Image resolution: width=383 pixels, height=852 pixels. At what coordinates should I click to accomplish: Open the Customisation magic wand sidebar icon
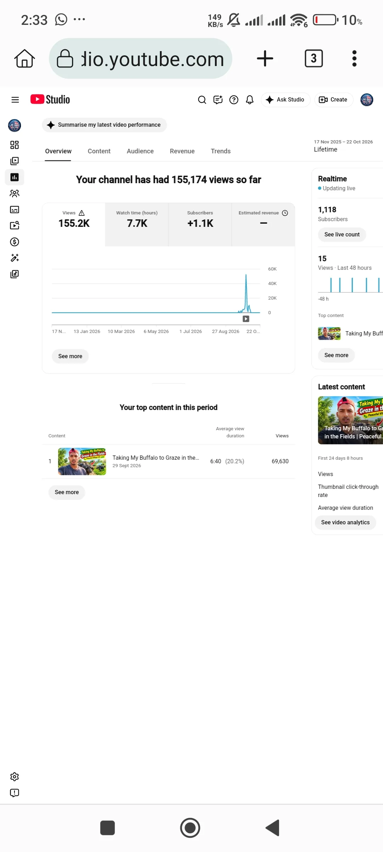click(x=15, y=258)
